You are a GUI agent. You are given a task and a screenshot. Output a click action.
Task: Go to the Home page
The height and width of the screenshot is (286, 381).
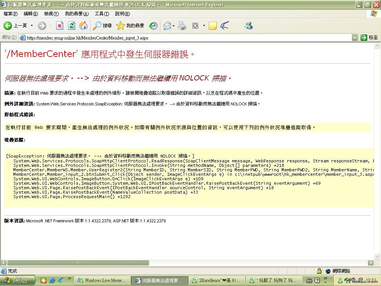point(84,26)
